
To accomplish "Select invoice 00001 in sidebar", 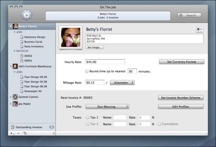I will [x=28, y=61].
